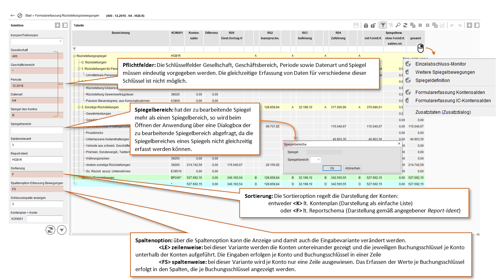Screen dimensions: 499x280
Task: Click the expand all levels double-plus icon
Action: [x=413, y=25]
